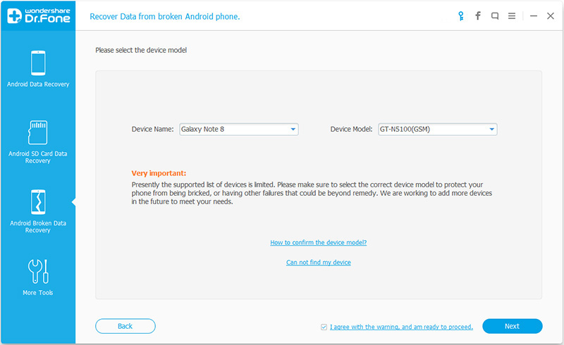The width and height of the screenshot is (564, 345).
Task: Expand the Device Model dropdown arrow
Action: click(491, 130)
